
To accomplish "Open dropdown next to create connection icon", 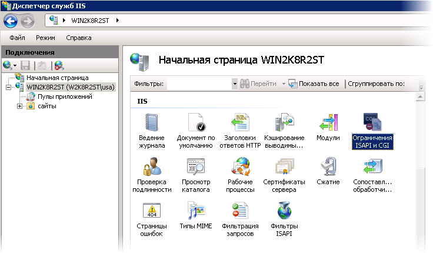I will point(15,66).
